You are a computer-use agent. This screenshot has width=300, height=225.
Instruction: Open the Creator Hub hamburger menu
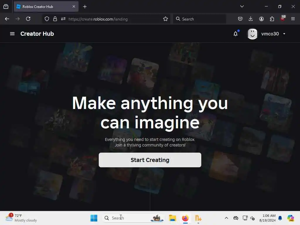(12, 34)
